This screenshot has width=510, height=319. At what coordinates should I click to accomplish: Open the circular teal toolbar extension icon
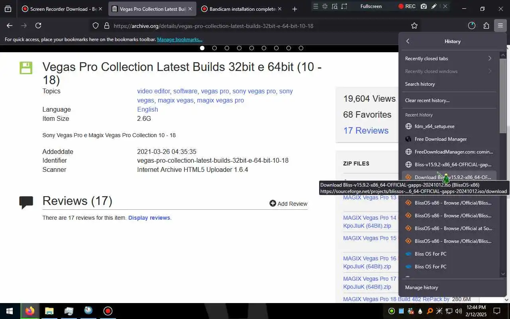coord(472,26)
